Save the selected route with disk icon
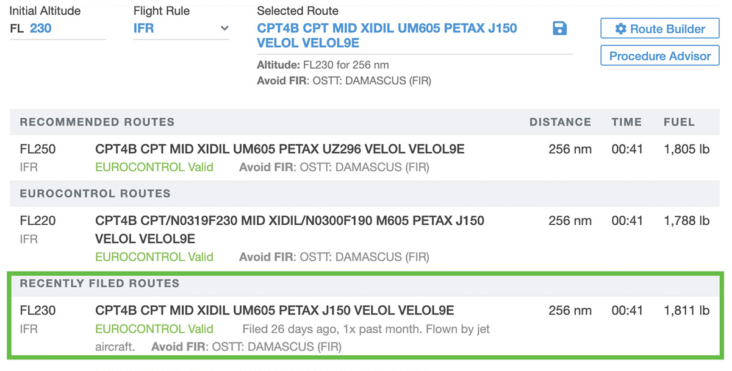732x371 pixels. pyautogui.click(x=559, y=29)
